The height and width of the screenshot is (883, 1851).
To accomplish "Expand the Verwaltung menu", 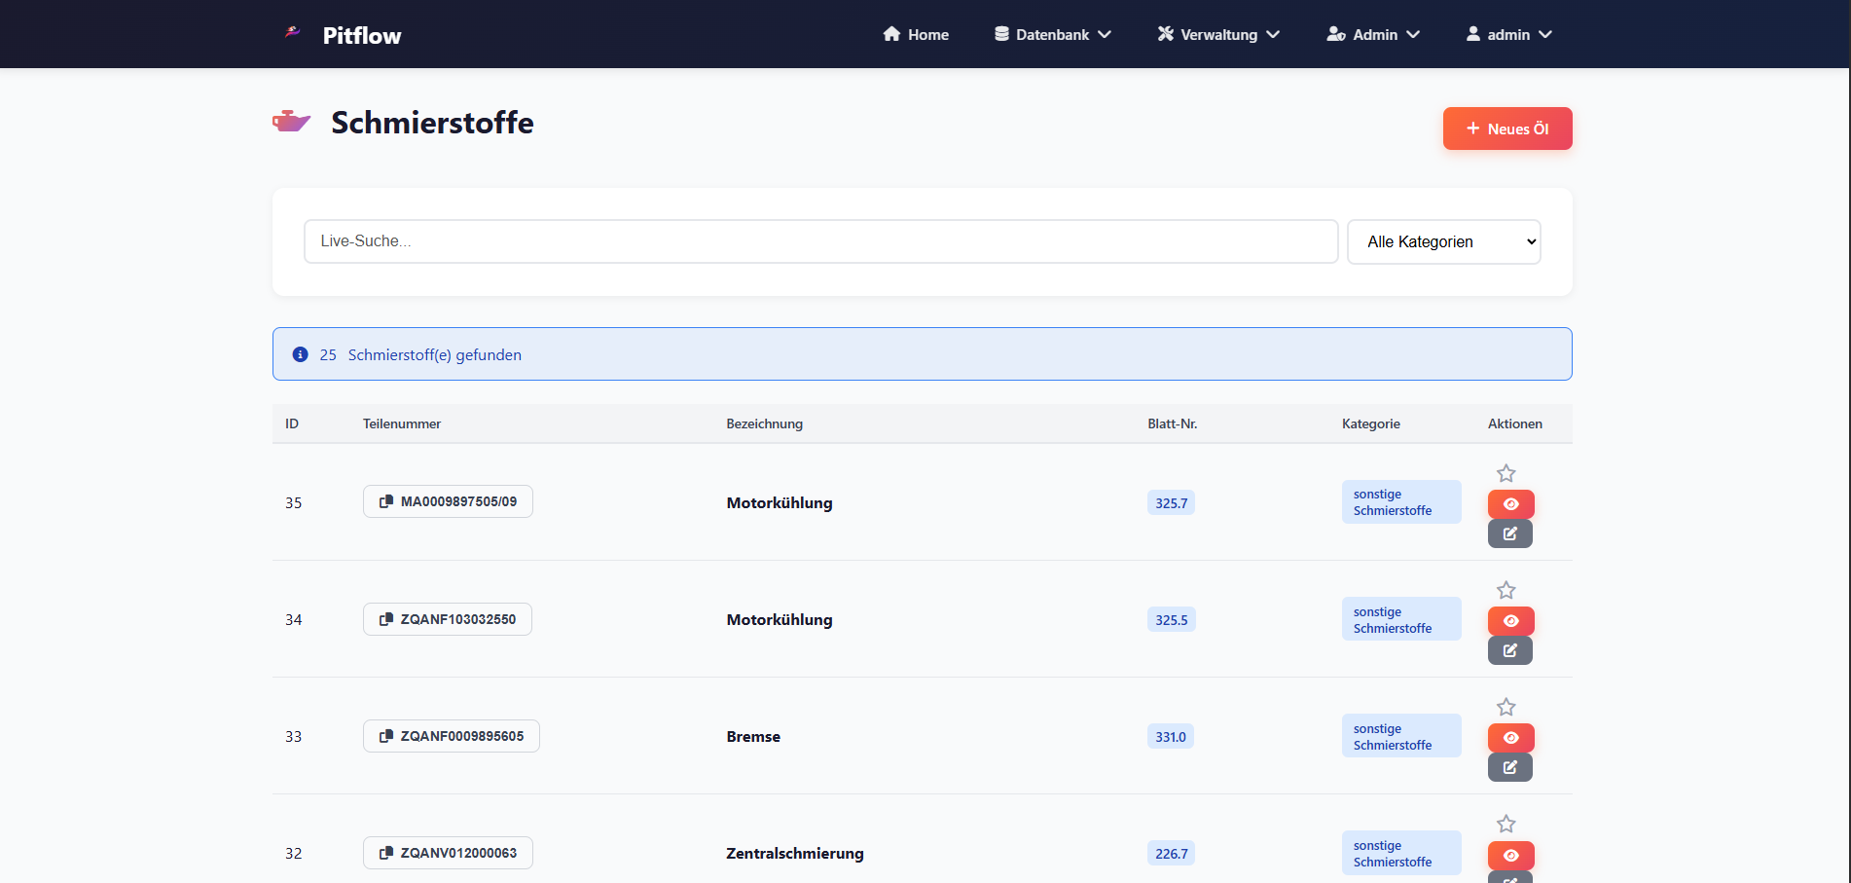I will 1217,34.
